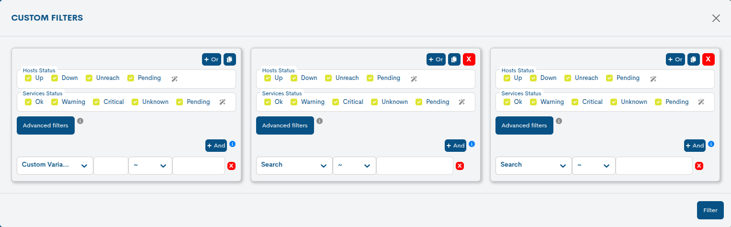This screenshot has height=227, width=731.
Task: Click the info icon beside the third panel's And button
Action: coord(711,144)
